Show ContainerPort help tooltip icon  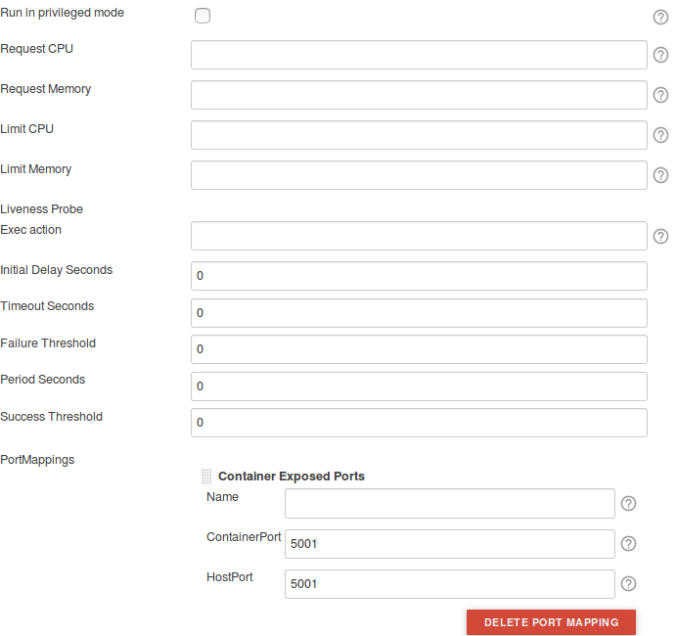pos(629,544)
